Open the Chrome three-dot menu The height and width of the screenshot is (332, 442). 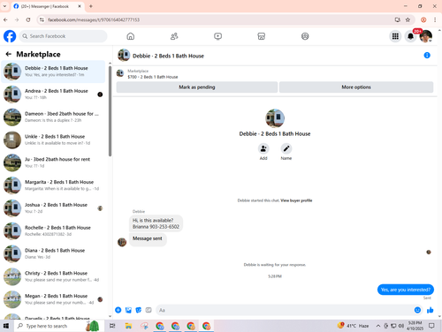point(435,19)
